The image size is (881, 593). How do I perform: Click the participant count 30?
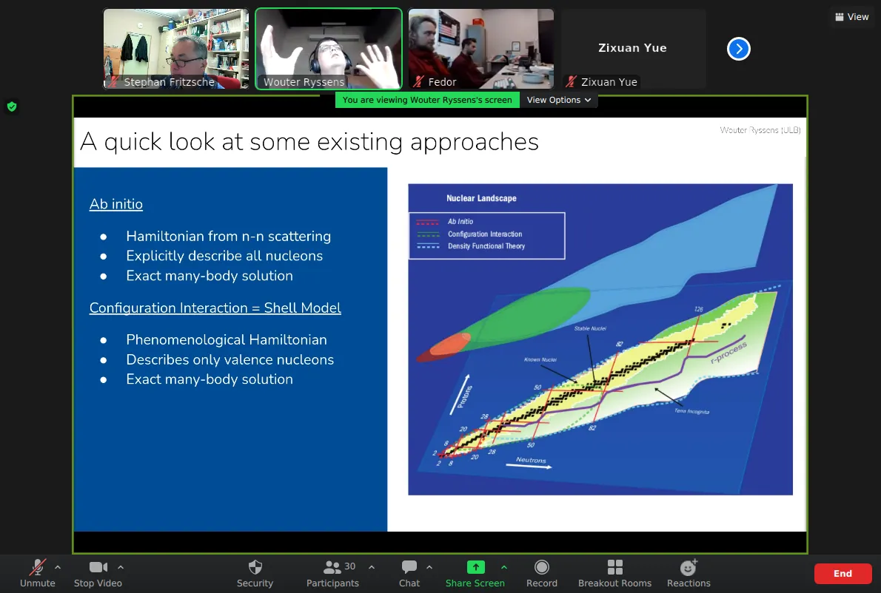349,566
